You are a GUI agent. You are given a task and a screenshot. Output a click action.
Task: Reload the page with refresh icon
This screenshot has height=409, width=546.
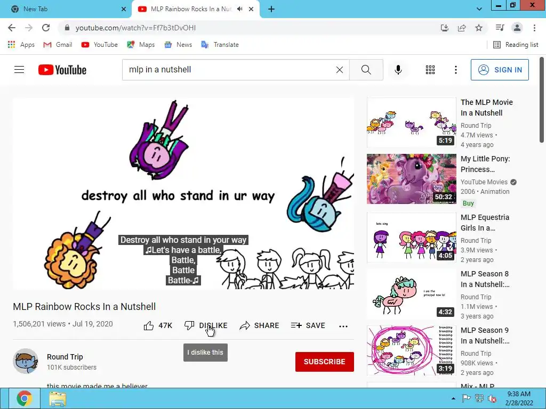click(46, 28)
